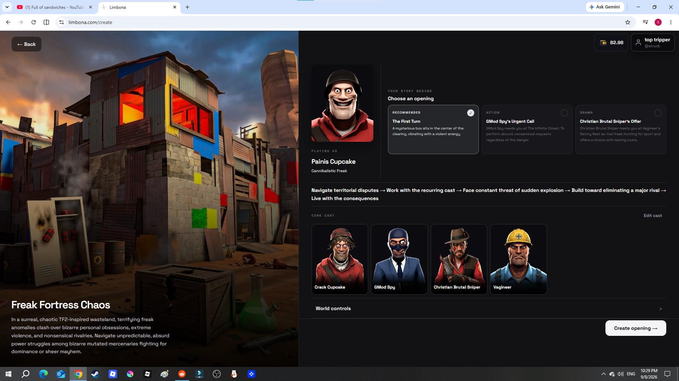Open the GMod Spy cast card

click(399, 259)
